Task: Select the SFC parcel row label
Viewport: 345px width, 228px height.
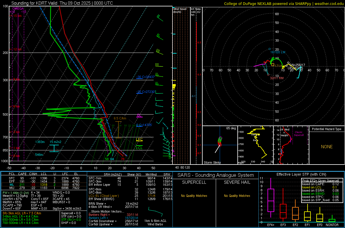Action: [x=12, y=178]
